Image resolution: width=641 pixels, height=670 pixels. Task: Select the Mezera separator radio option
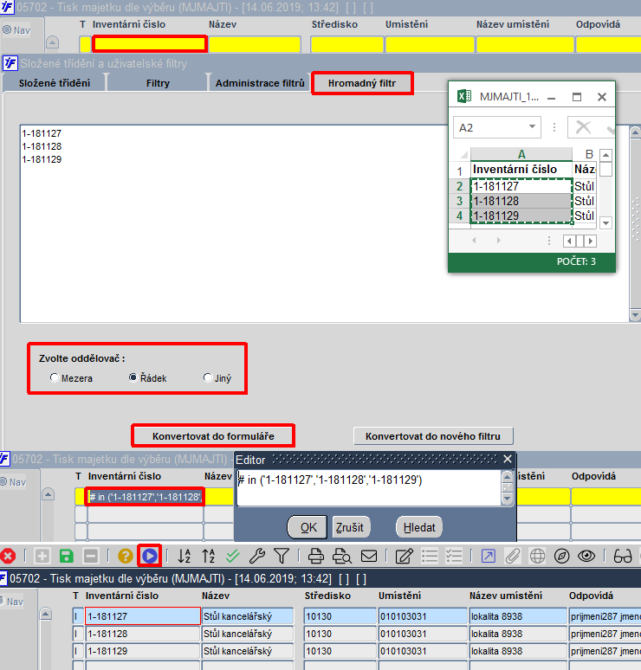[x=55, y=377]
